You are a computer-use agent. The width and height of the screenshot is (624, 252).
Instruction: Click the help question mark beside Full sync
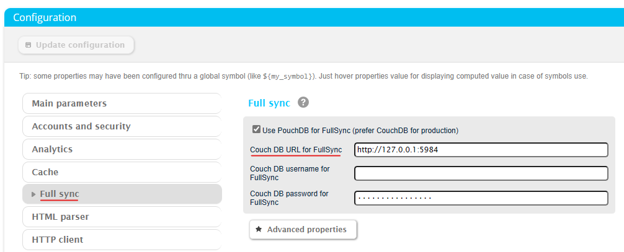[303, 103]
